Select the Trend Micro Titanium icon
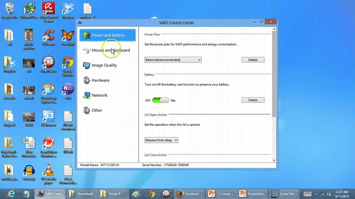Screen dimensions: 355x199 pos(49,147)
